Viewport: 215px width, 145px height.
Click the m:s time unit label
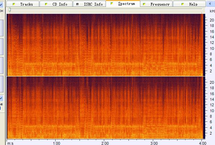pos(10,143)
